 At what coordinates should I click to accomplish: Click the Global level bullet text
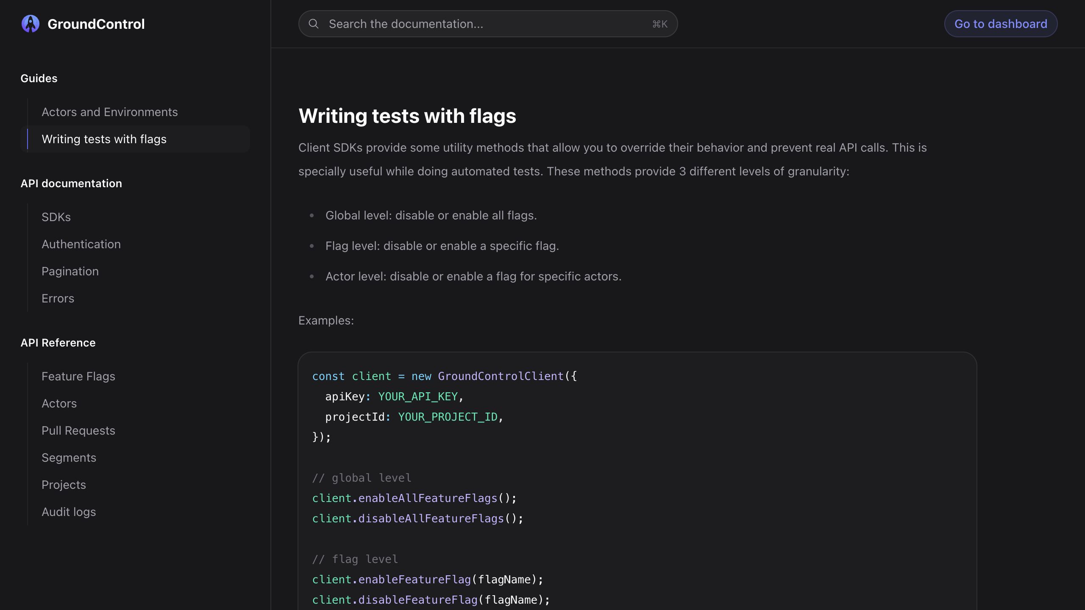[431, 215]
